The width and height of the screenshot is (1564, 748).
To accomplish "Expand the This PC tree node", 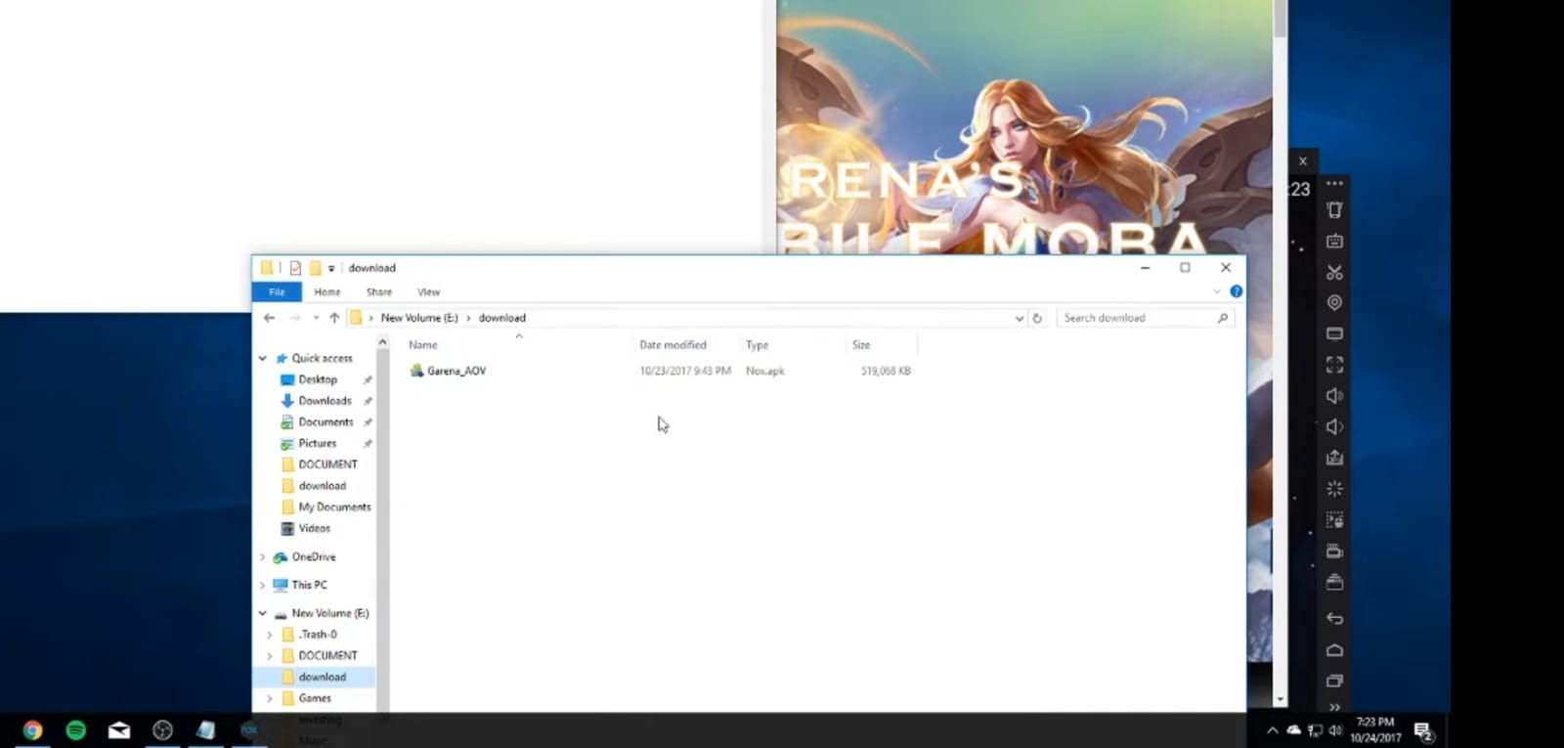I will [x=262, y=586].
